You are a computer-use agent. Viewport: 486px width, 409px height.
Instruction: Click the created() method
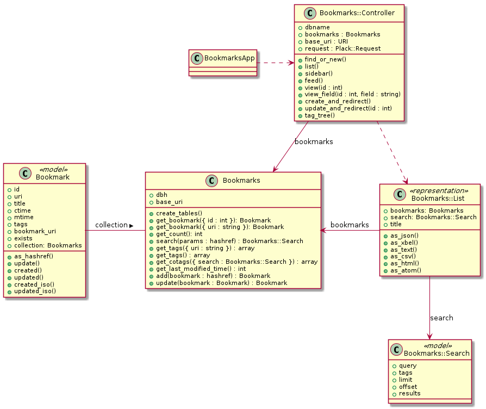point(28,271)
